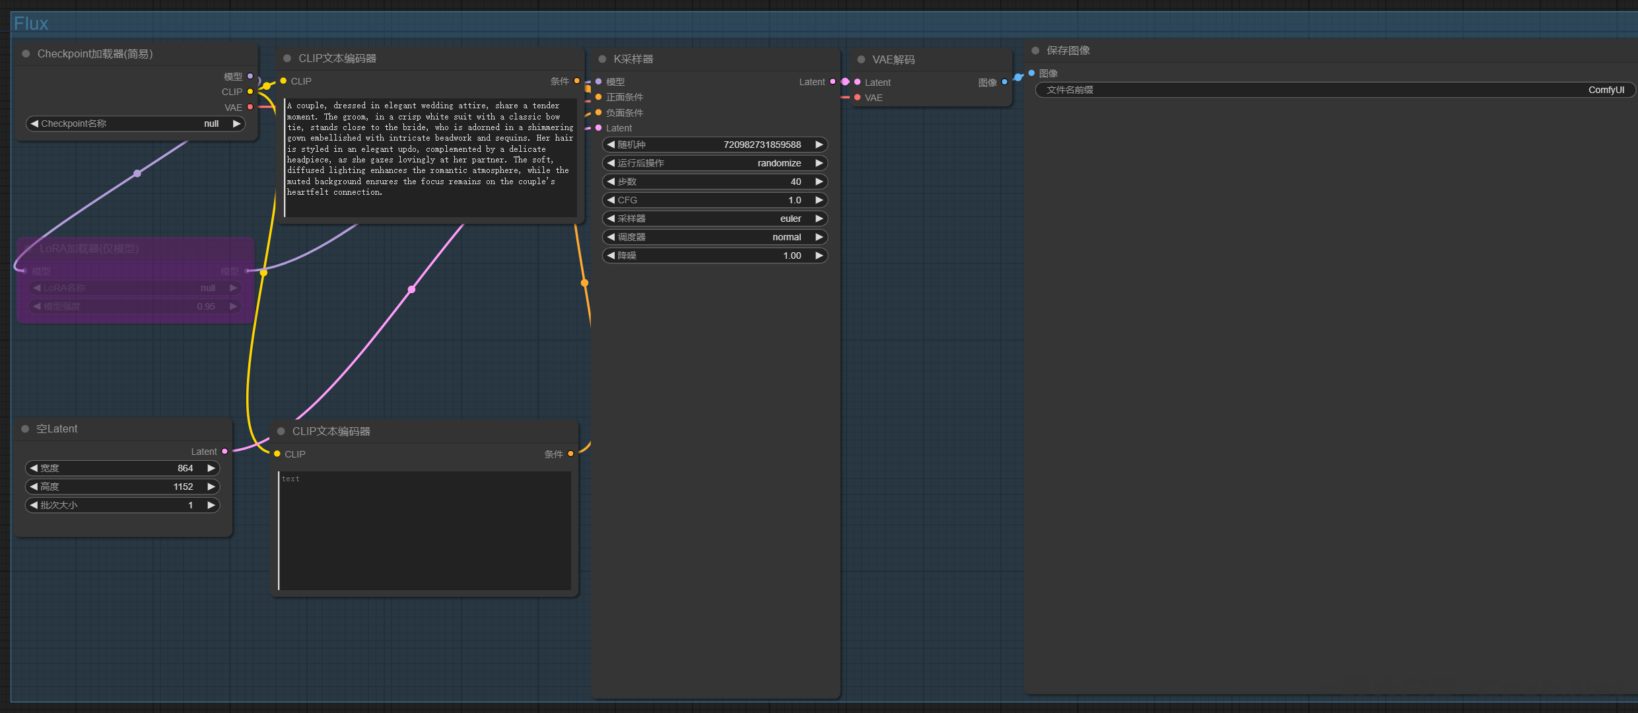
Task: Click the empty negative prompt text box
Action: pyautogui.click(x=425, y=530)
